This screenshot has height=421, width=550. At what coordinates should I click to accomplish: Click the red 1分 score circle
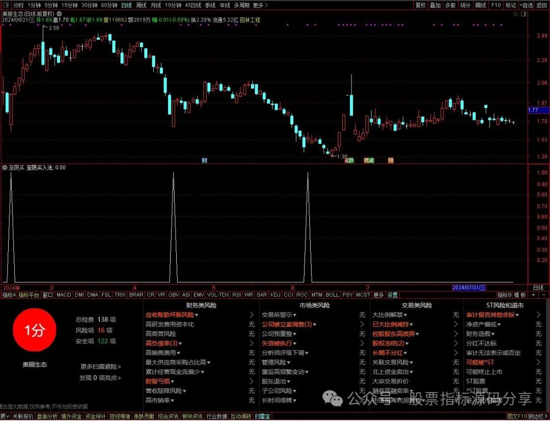click(35, 330)
